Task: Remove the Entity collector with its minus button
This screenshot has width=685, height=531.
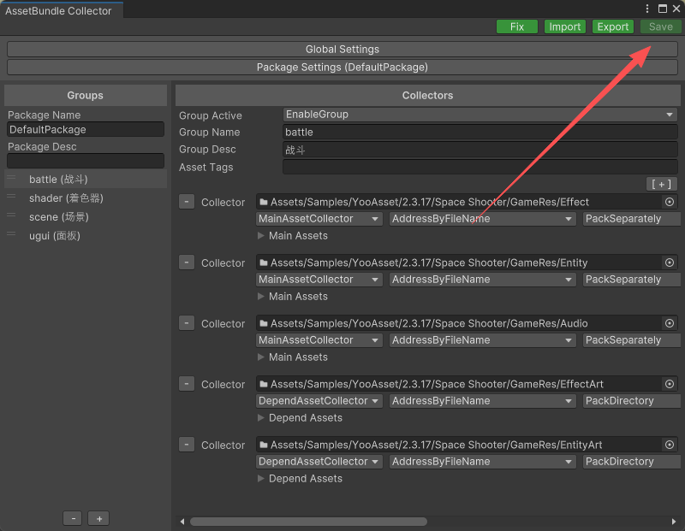Action: coord(187,263)
